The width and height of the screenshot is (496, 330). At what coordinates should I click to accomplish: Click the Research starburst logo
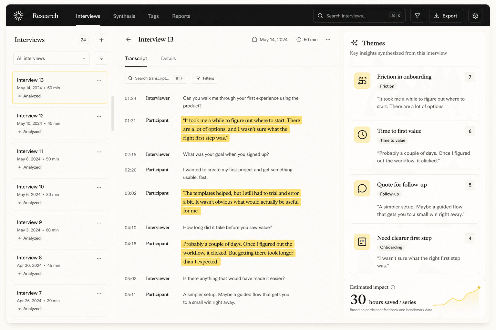click(x=18, y=16)
